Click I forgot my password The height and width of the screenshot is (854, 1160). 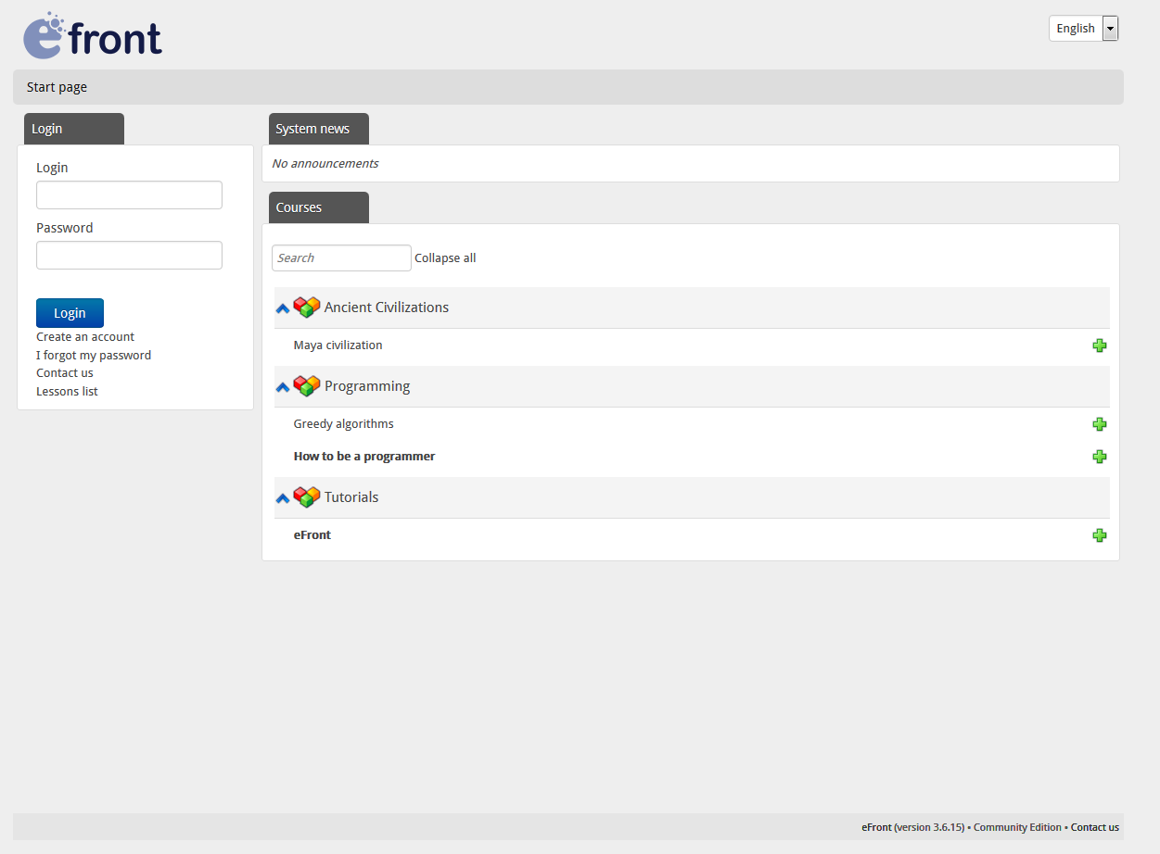point(94,355)
